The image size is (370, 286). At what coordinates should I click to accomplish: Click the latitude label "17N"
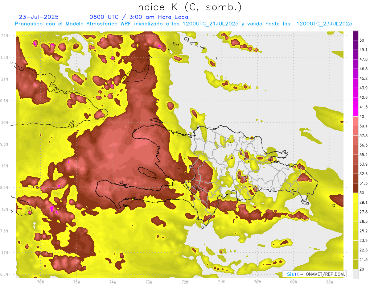[4, 253]
